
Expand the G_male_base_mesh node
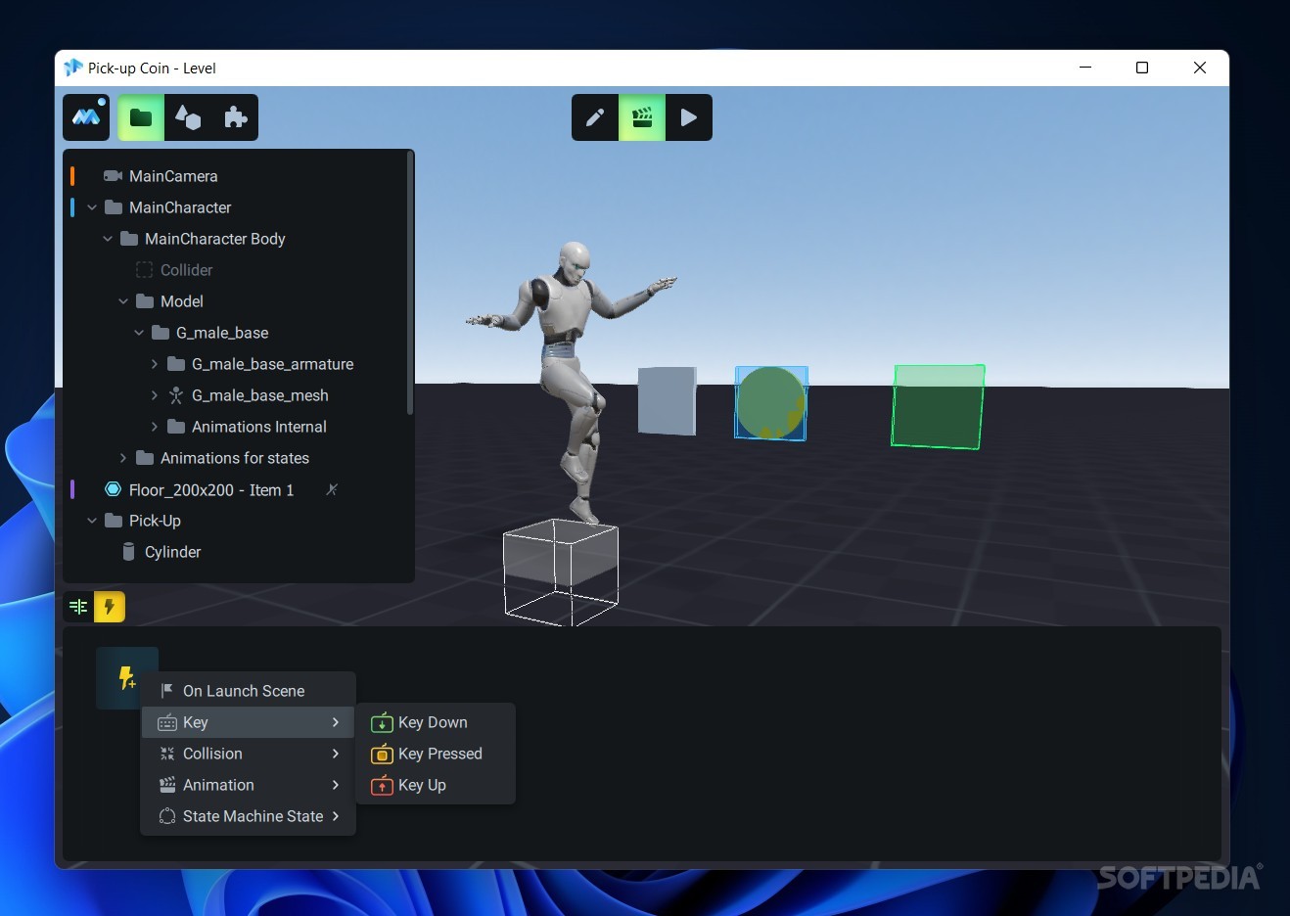155,395
